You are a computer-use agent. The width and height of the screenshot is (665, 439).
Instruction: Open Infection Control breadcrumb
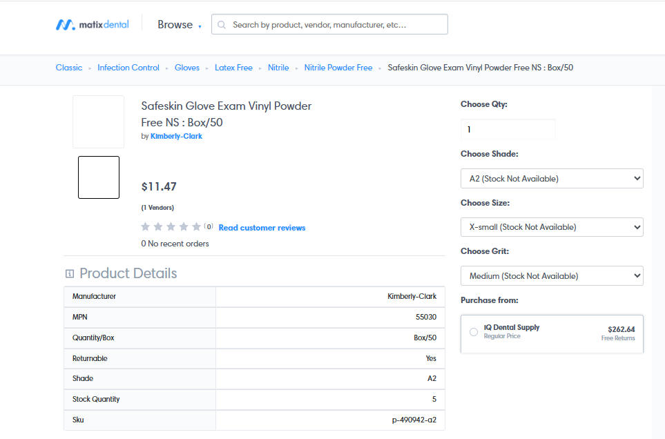pos(128,68)
